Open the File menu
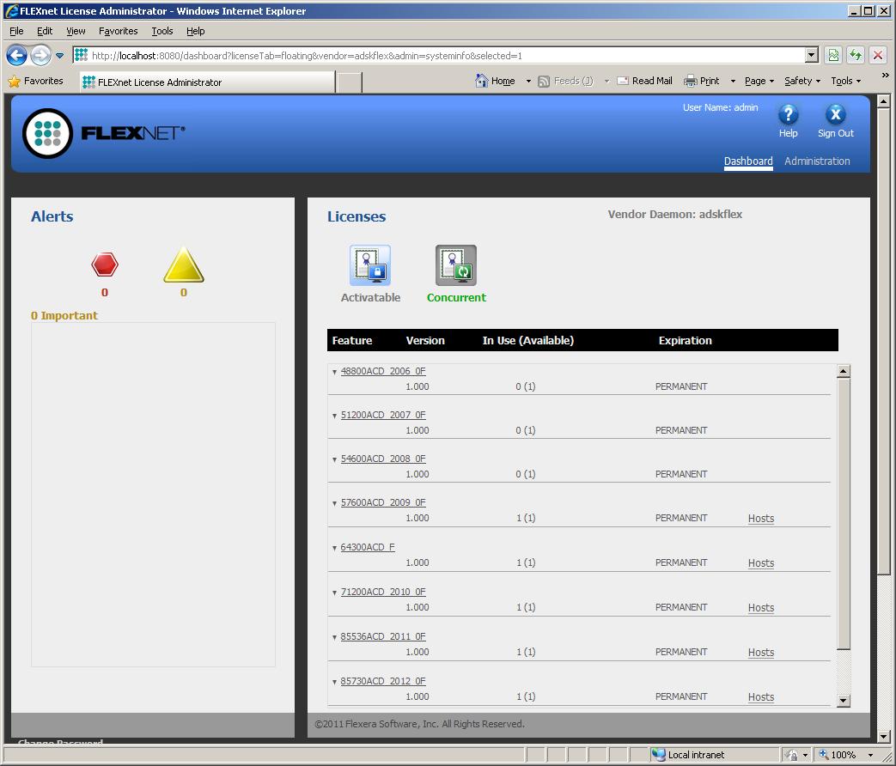This screenshot has width=896, height=766. 16,31
